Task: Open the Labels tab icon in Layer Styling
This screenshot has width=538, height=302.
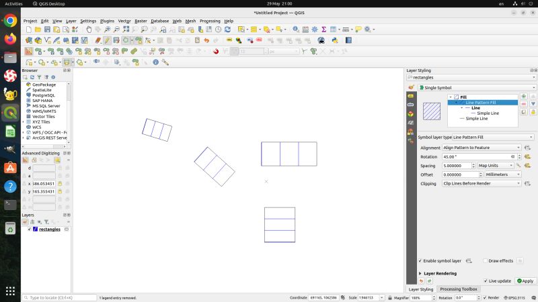Action: click(411, 96)
